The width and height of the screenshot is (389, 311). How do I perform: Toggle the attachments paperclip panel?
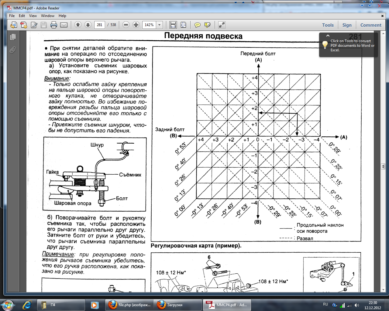(13, 50)
